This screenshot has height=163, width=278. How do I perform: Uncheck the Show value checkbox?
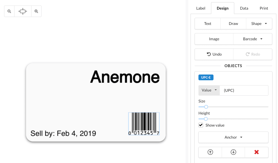(x=201, y=125)
